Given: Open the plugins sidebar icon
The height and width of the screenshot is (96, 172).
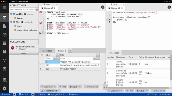Looking at the screenshot, I should pyautogui.click(x=5, y=52).
